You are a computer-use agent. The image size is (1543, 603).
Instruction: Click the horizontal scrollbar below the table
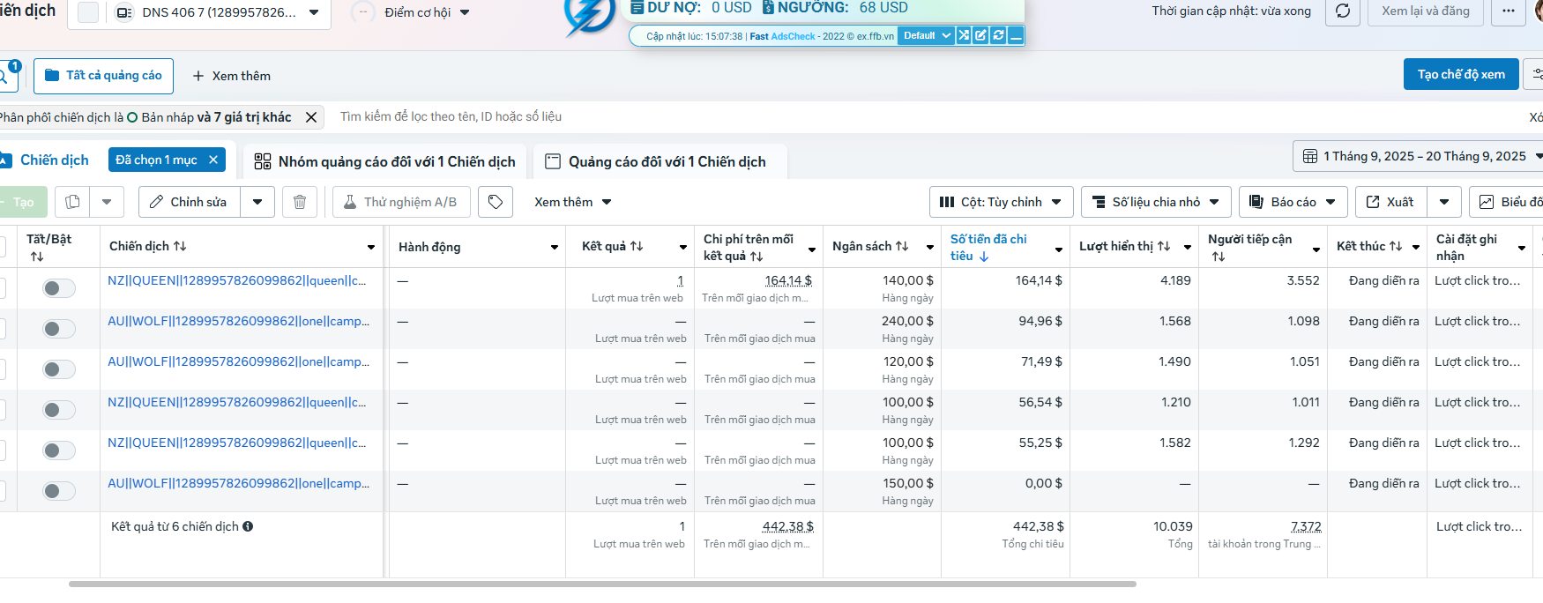point(602,584)
